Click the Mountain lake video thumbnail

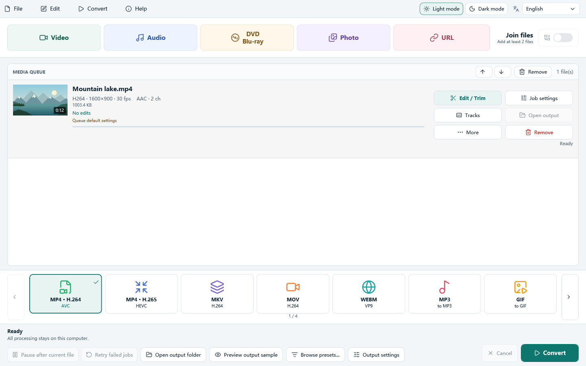click(x=40, y=100)
